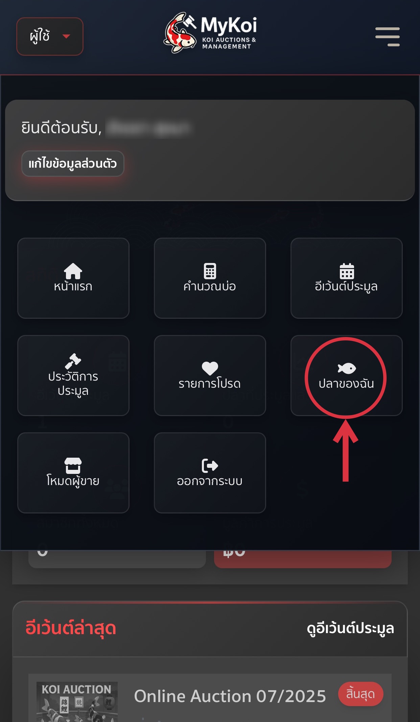Click the MyKoi logo
This screenshot has height=722, width=420.
pos(210,33)
